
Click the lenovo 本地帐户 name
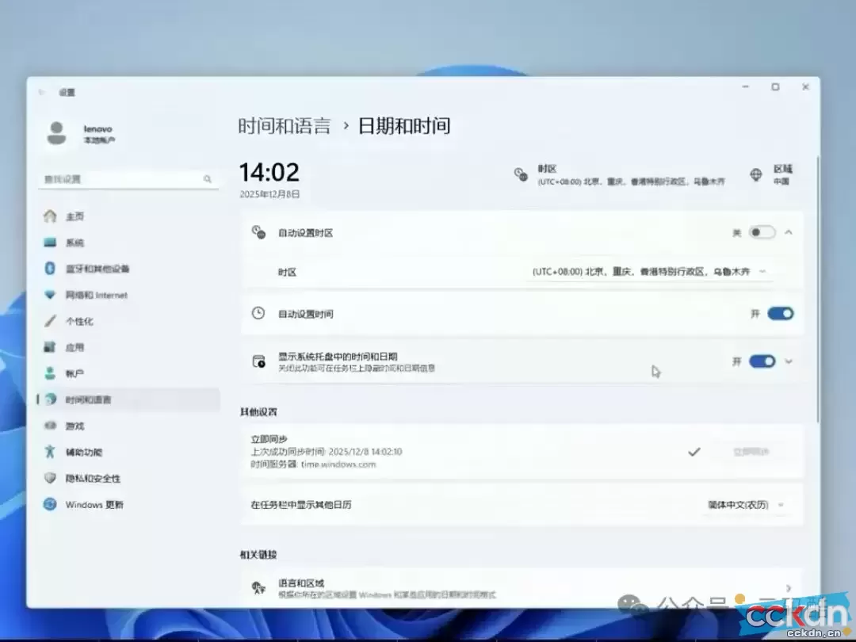(x=99, y=134)
